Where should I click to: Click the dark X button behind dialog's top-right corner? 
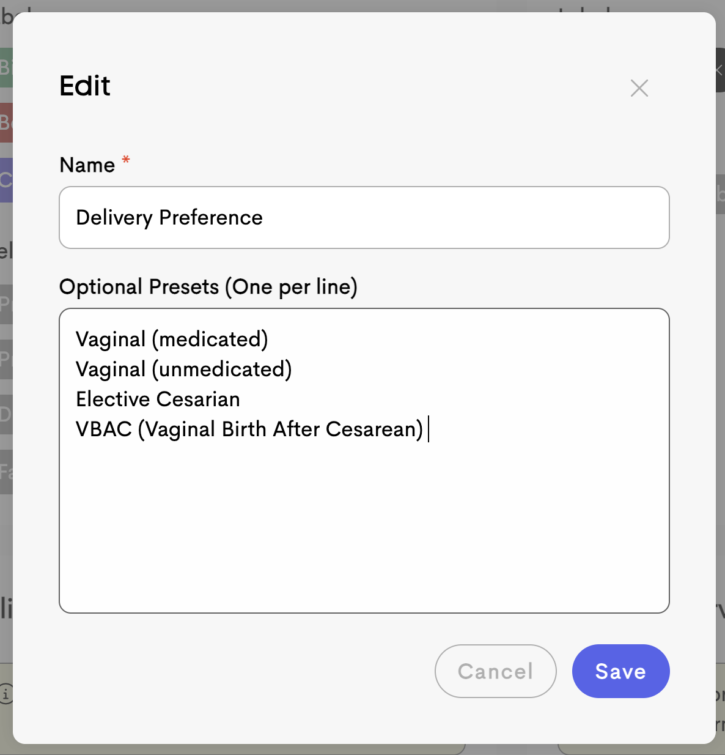click(719, 70)
